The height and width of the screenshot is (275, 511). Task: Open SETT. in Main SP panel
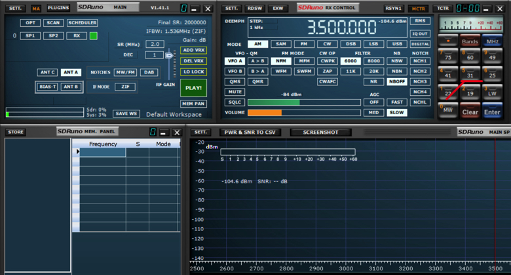coord(200,133)
